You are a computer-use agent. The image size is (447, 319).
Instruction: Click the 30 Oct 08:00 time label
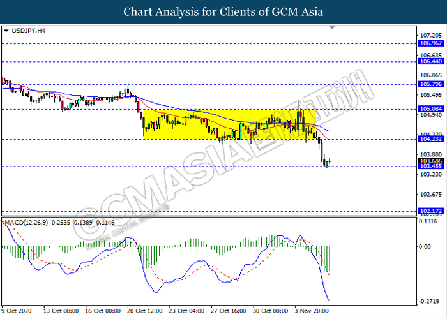tap(270, 311)
